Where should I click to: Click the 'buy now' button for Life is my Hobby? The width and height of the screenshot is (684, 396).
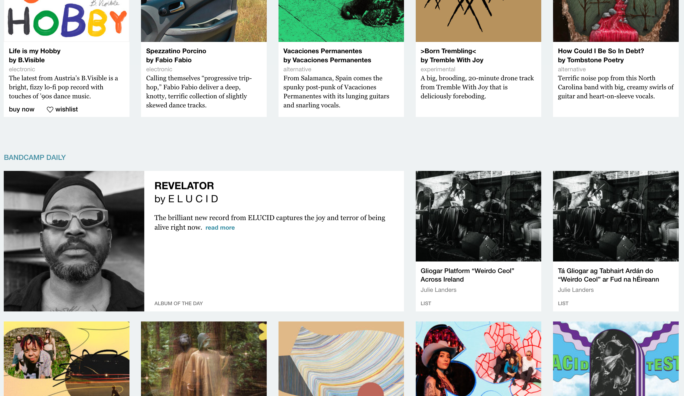pyautogui.click(x=21, y=109)
